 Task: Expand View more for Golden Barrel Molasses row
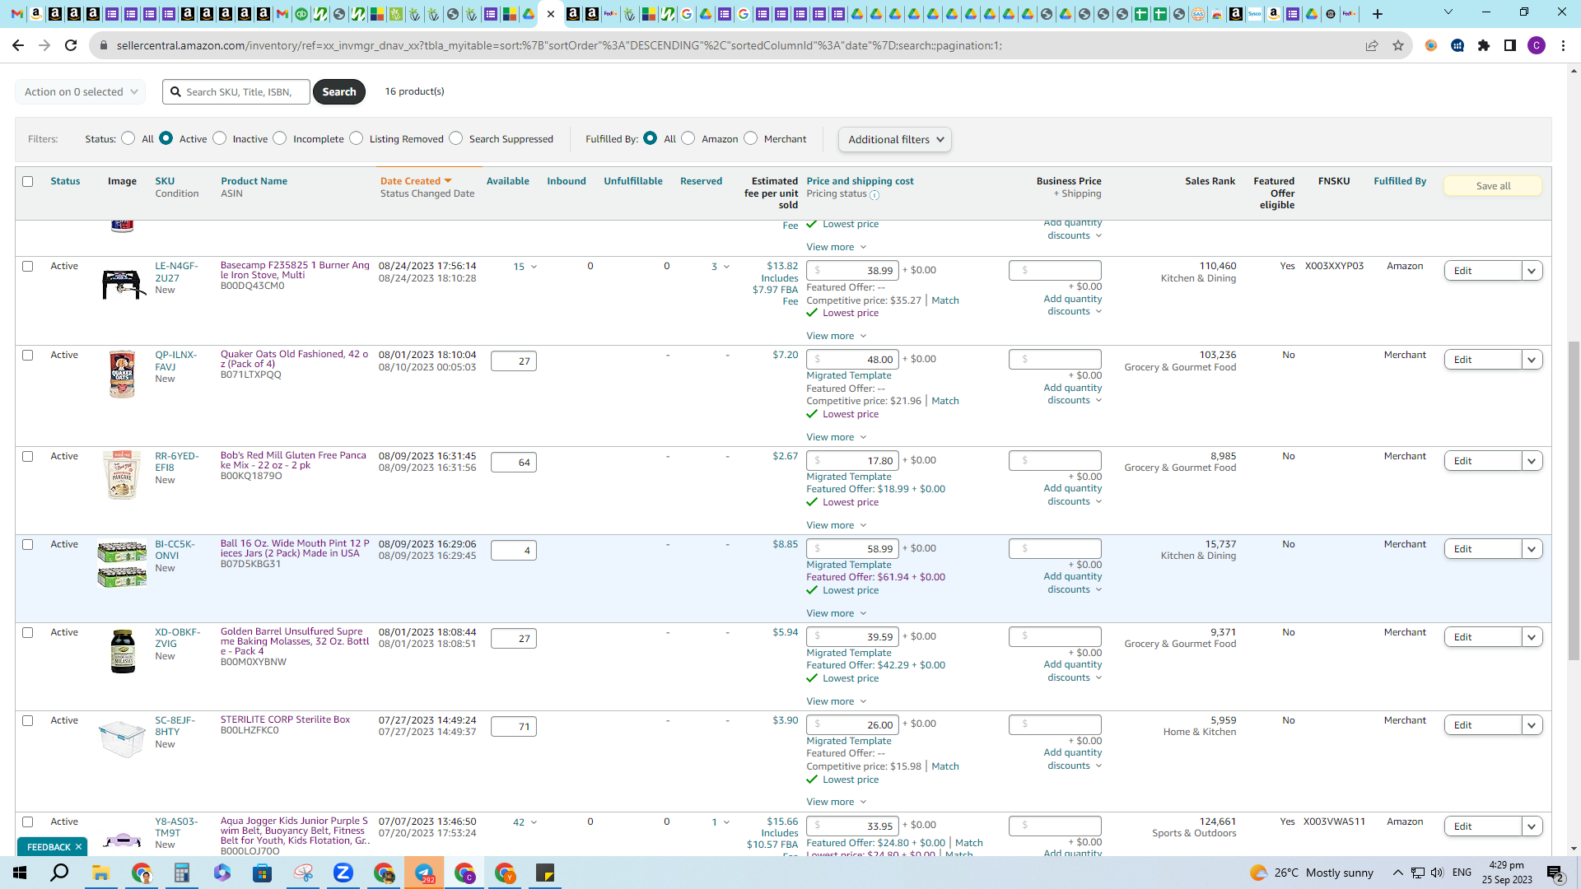pos(837,701)
